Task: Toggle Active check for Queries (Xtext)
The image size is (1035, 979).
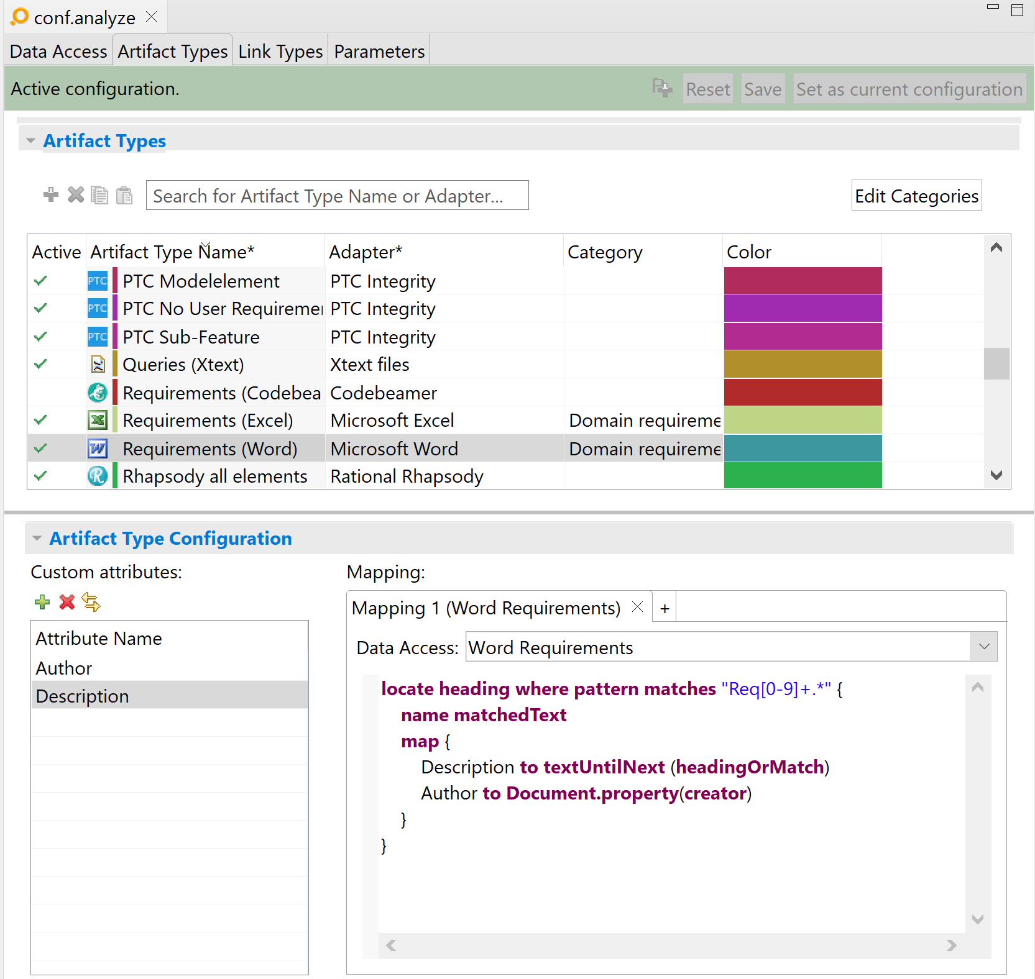Action: [x=40, y=364]
